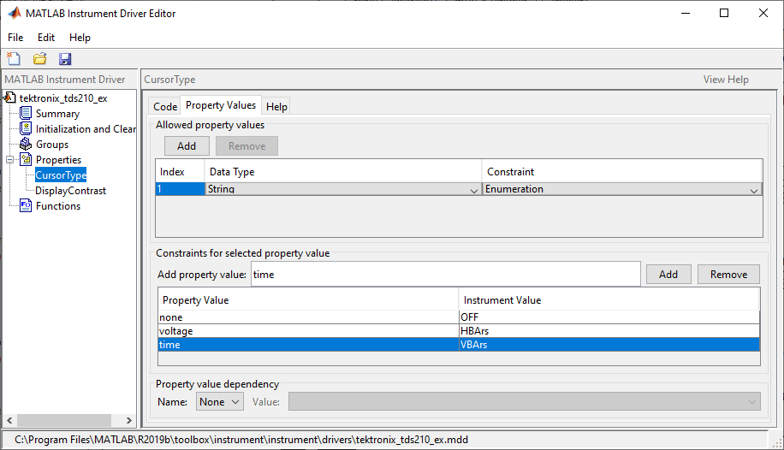The width and height of the screenshot is (784, 450).
Task: Switch to the Code tab
Action: click(x=165, y=106)
